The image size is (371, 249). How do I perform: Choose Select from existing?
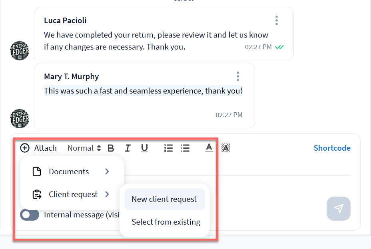[x=166, y=222]
